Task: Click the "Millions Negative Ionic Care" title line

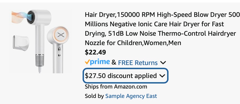Action: coord(154,24)
